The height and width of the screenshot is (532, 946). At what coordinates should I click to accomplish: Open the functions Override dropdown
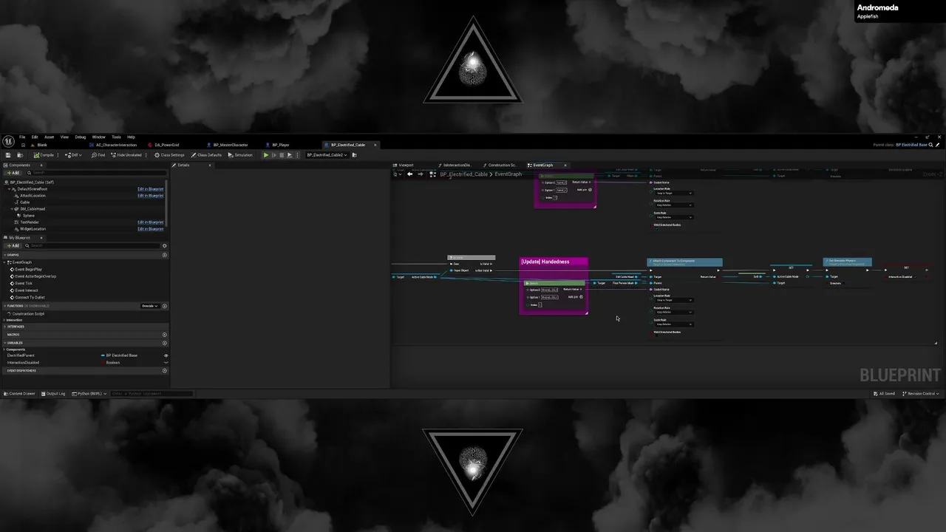[150, 306]
